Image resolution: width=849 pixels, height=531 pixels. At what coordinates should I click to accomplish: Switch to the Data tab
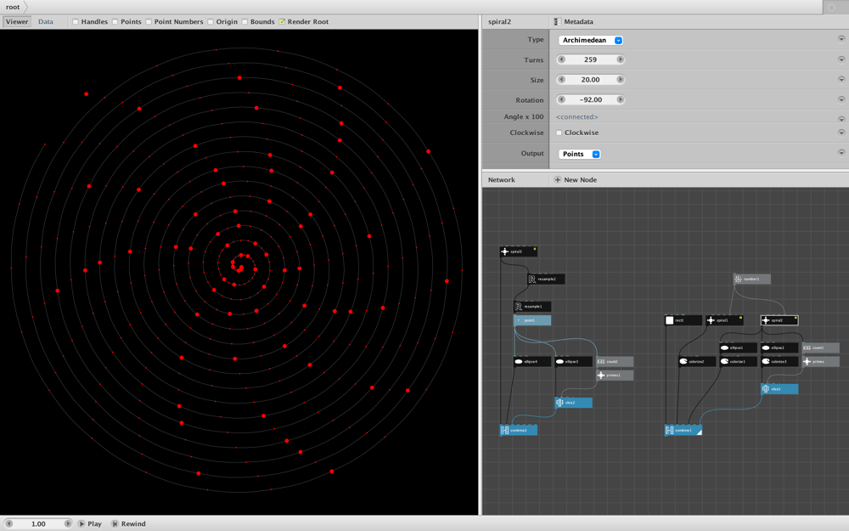[x=46, y=22]
